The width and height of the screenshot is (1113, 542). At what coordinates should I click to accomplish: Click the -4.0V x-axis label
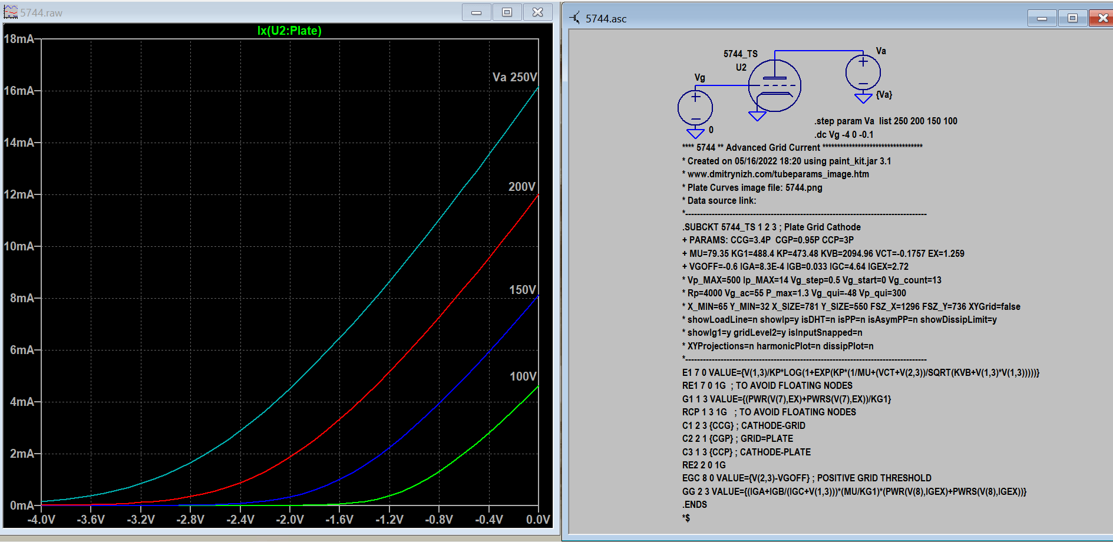[41, 520]
